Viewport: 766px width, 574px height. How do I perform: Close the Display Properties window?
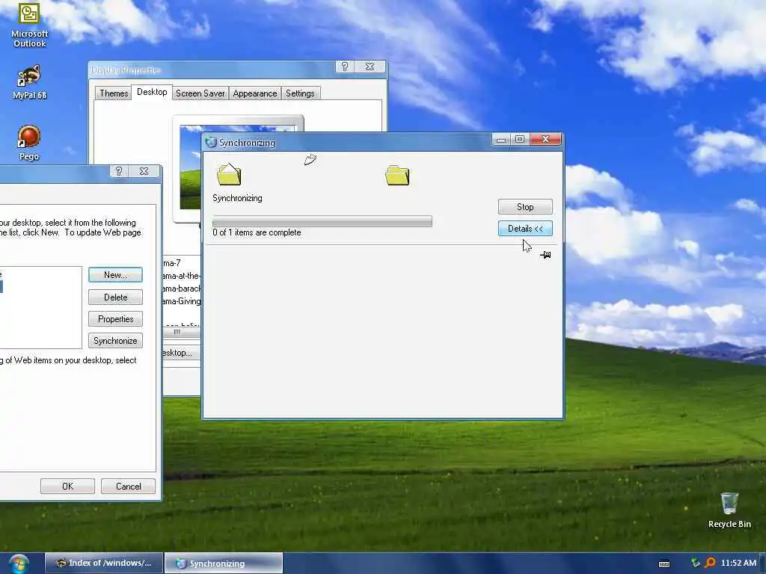[x=370, y=67]
